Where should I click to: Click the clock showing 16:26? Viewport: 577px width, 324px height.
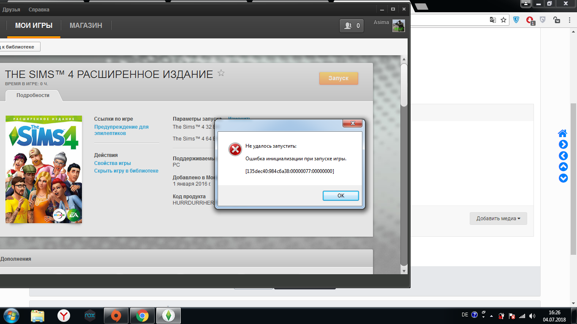pos(554,313)
